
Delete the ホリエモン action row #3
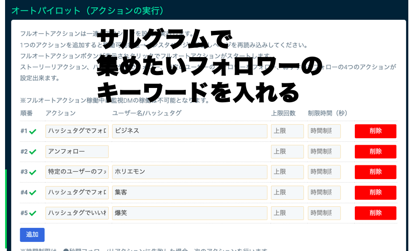pos(376,172)
